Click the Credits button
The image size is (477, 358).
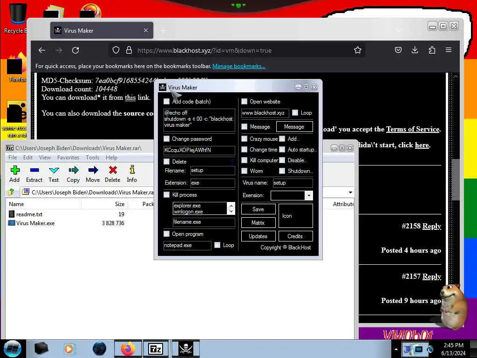[x=295, y=236]
